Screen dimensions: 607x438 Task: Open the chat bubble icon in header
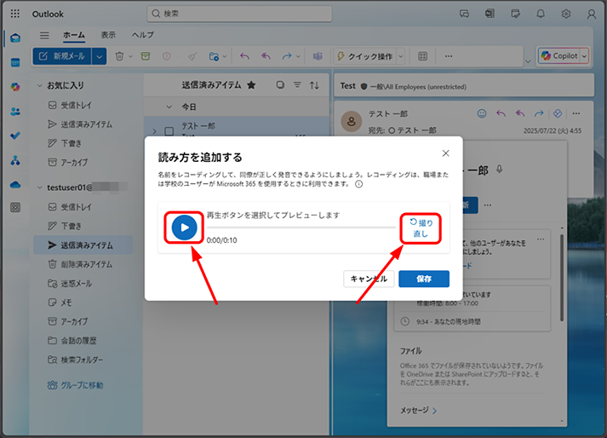pos(464,14)
